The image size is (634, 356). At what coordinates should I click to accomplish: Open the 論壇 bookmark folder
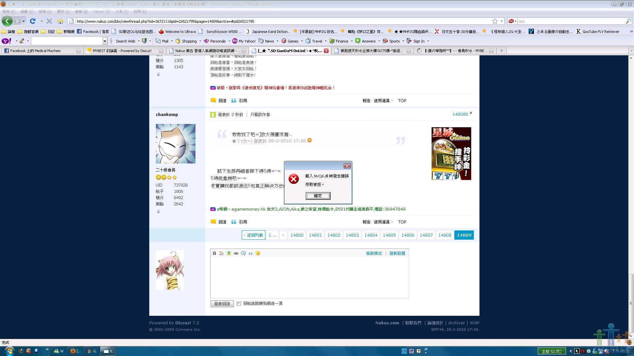(x=8, y=32)
